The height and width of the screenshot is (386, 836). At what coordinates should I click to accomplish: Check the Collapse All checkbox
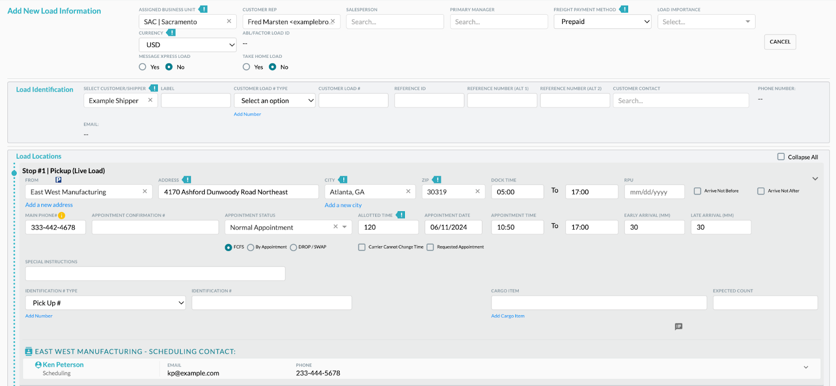coord(781,156)
